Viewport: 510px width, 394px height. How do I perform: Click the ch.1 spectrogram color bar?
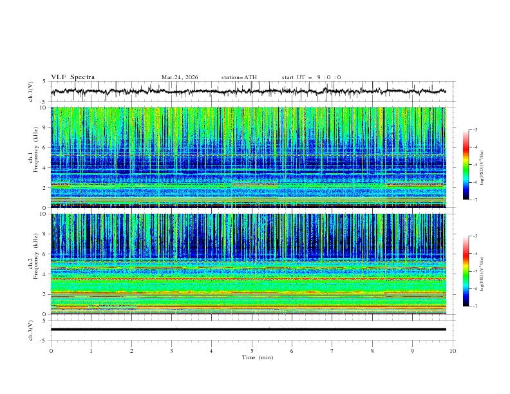tap(466, 165)
